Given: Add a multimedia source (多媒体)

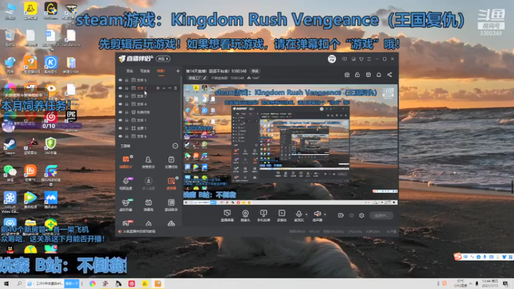Looking at the screenshot, I should pos(281,216).
